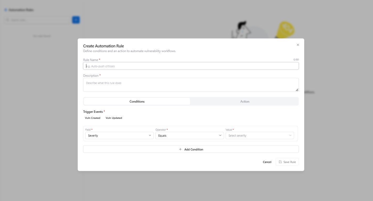Click the 0/80 character counter text
The image size is (373, 201).
pyautogui.click(x=296, y=60)
